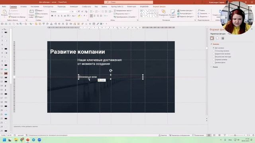Open Shape Fill (Заливка фигуры) dropdown

coord(185,10)
